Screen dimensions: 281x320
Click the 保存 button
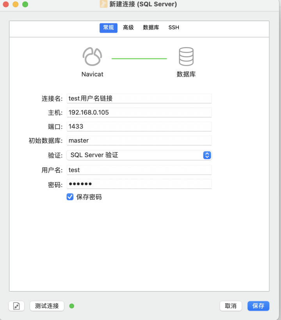[258, 306]
